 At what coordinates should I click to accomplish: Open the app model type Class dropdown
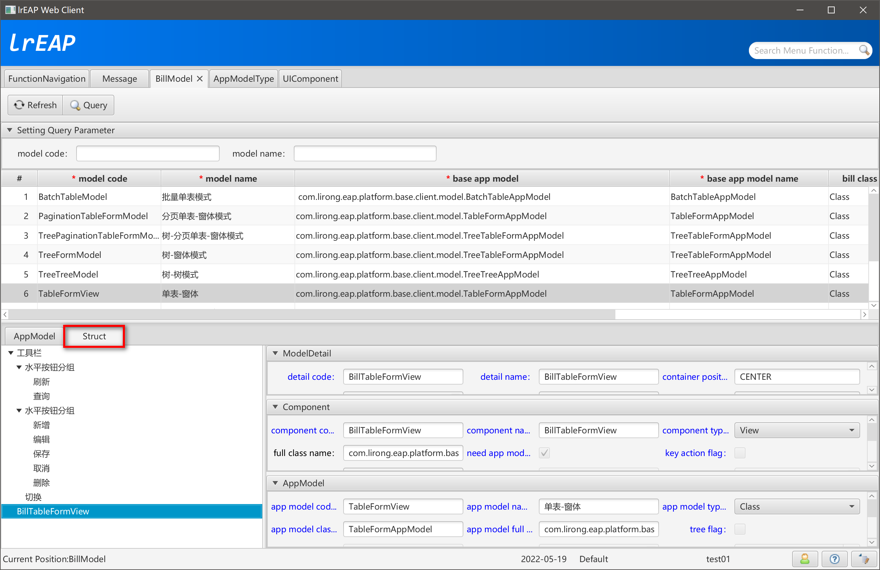pyautogui.click(x=797, y=506)
